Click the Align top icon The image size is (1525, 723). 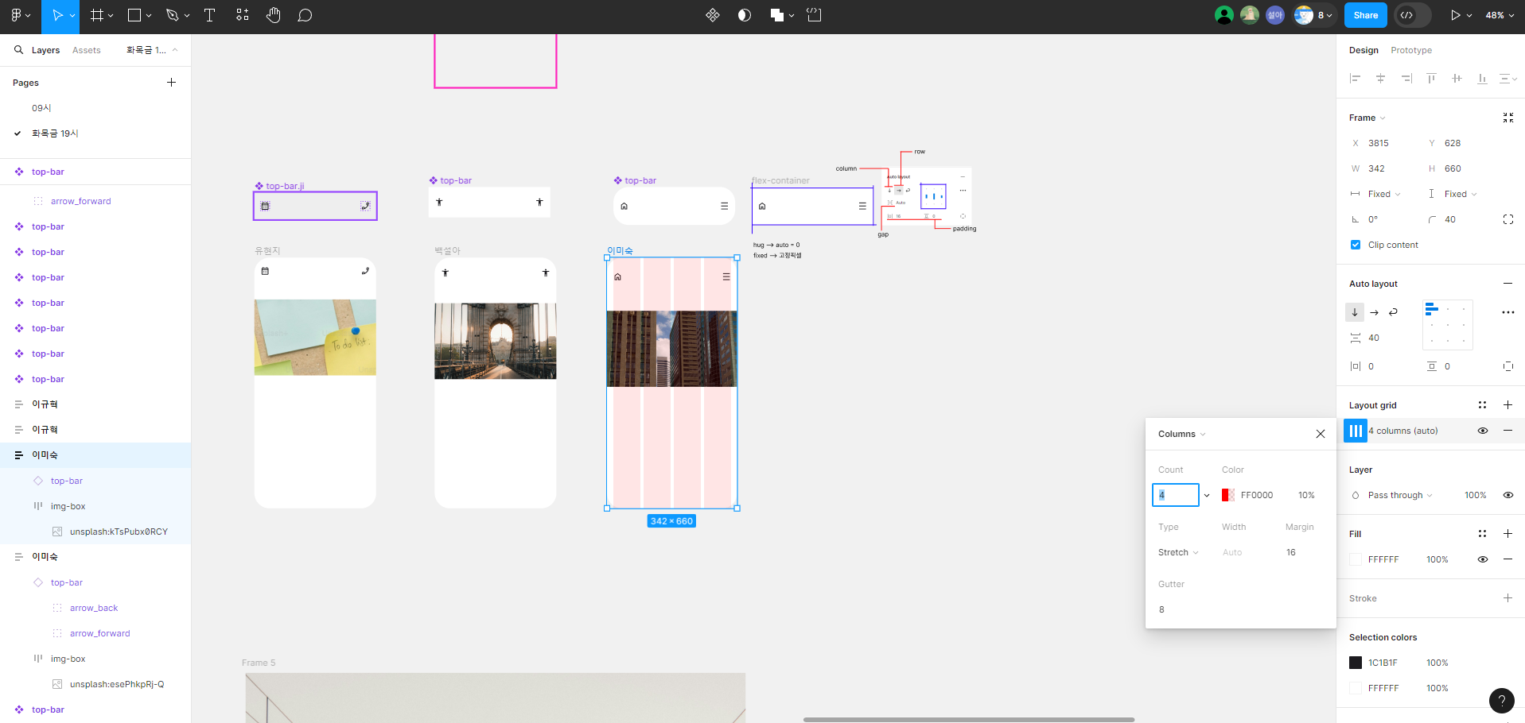[x=1432, y=79]
